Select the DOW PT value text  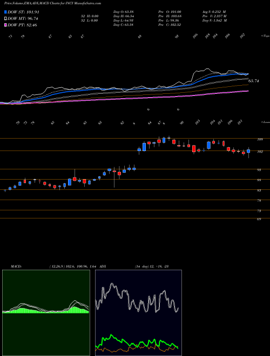pyautogui.click(x=22, y=25)
